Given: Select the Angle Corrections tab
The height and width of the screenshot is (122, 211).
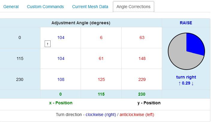Looking at the screenshot, I should point(133,7).
